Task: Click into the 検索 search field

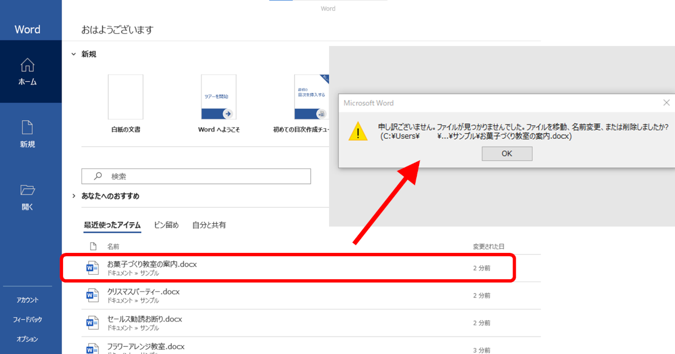Action: [196, 176]
